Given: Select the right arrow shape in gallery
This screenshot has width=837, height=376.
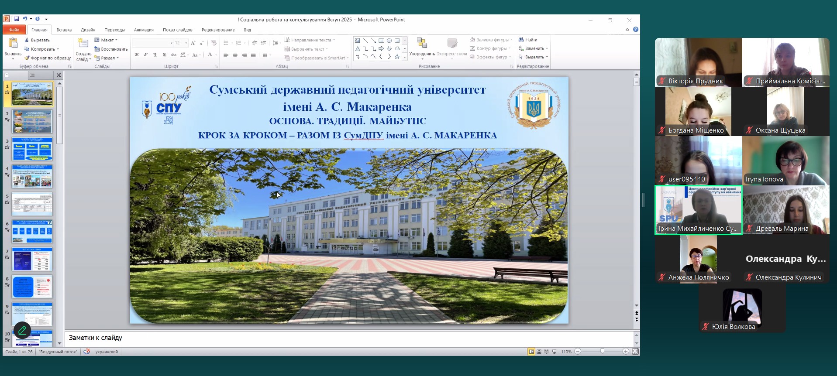Looking at the screenshot, I should tap(381, 48).
